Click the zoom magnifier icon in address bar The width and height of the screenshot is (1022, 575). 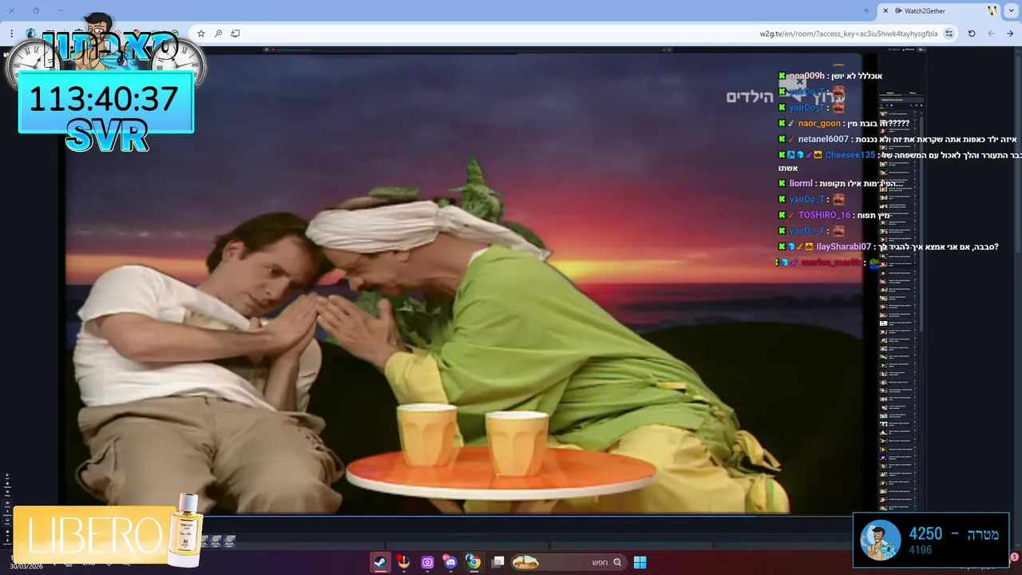[218, 34]
